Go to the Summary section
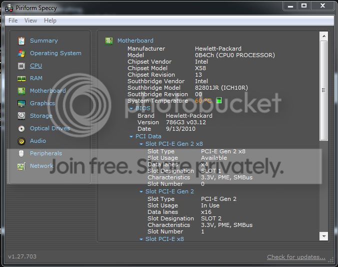Viewport: 338px width, 267px height. [44, 41]
